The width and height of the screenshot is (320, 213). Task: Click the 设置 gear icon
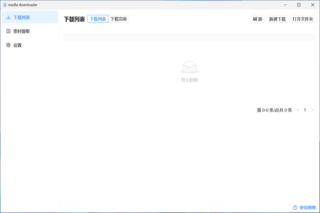click(8, 45)
